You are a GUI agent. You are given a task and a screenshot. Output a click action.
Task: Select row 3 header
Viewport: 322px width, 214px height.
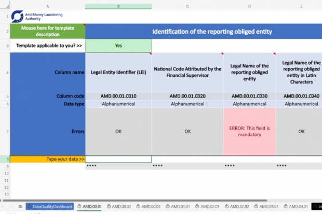(x=5, y=46)
